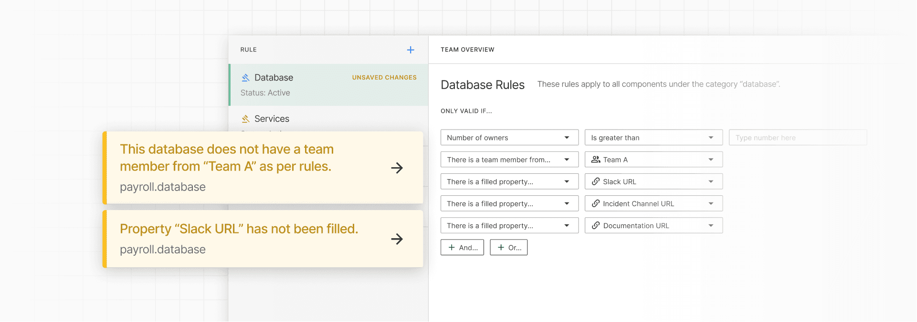
Task: Open the Slack URL alert arrow
Action: point(397,239)
